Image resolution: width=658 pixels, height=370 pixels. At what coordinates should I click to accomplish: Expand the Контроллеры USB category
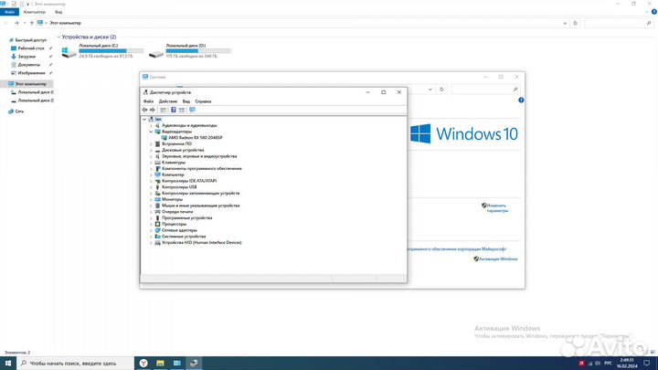[x=151, y=187]
